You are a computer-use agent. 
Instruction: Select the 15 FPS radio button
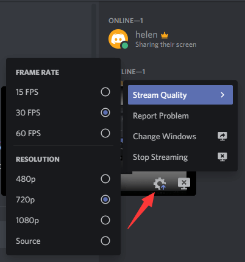coord(105,92)
